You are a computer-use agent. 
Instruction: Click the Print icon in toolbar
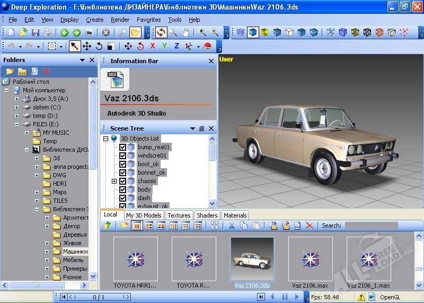point(47,33)
